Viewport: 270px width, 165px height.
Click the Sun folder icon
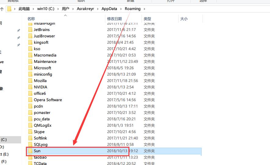pyautogui.click(x=30, y=151)
